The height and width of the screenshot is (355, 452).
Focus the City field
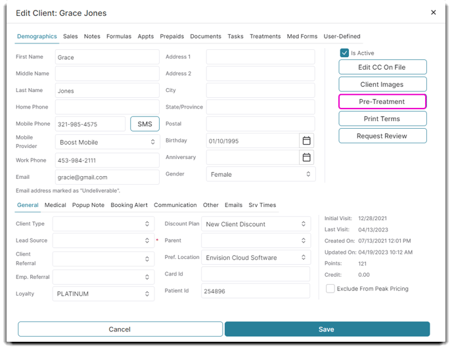(261, 91)
